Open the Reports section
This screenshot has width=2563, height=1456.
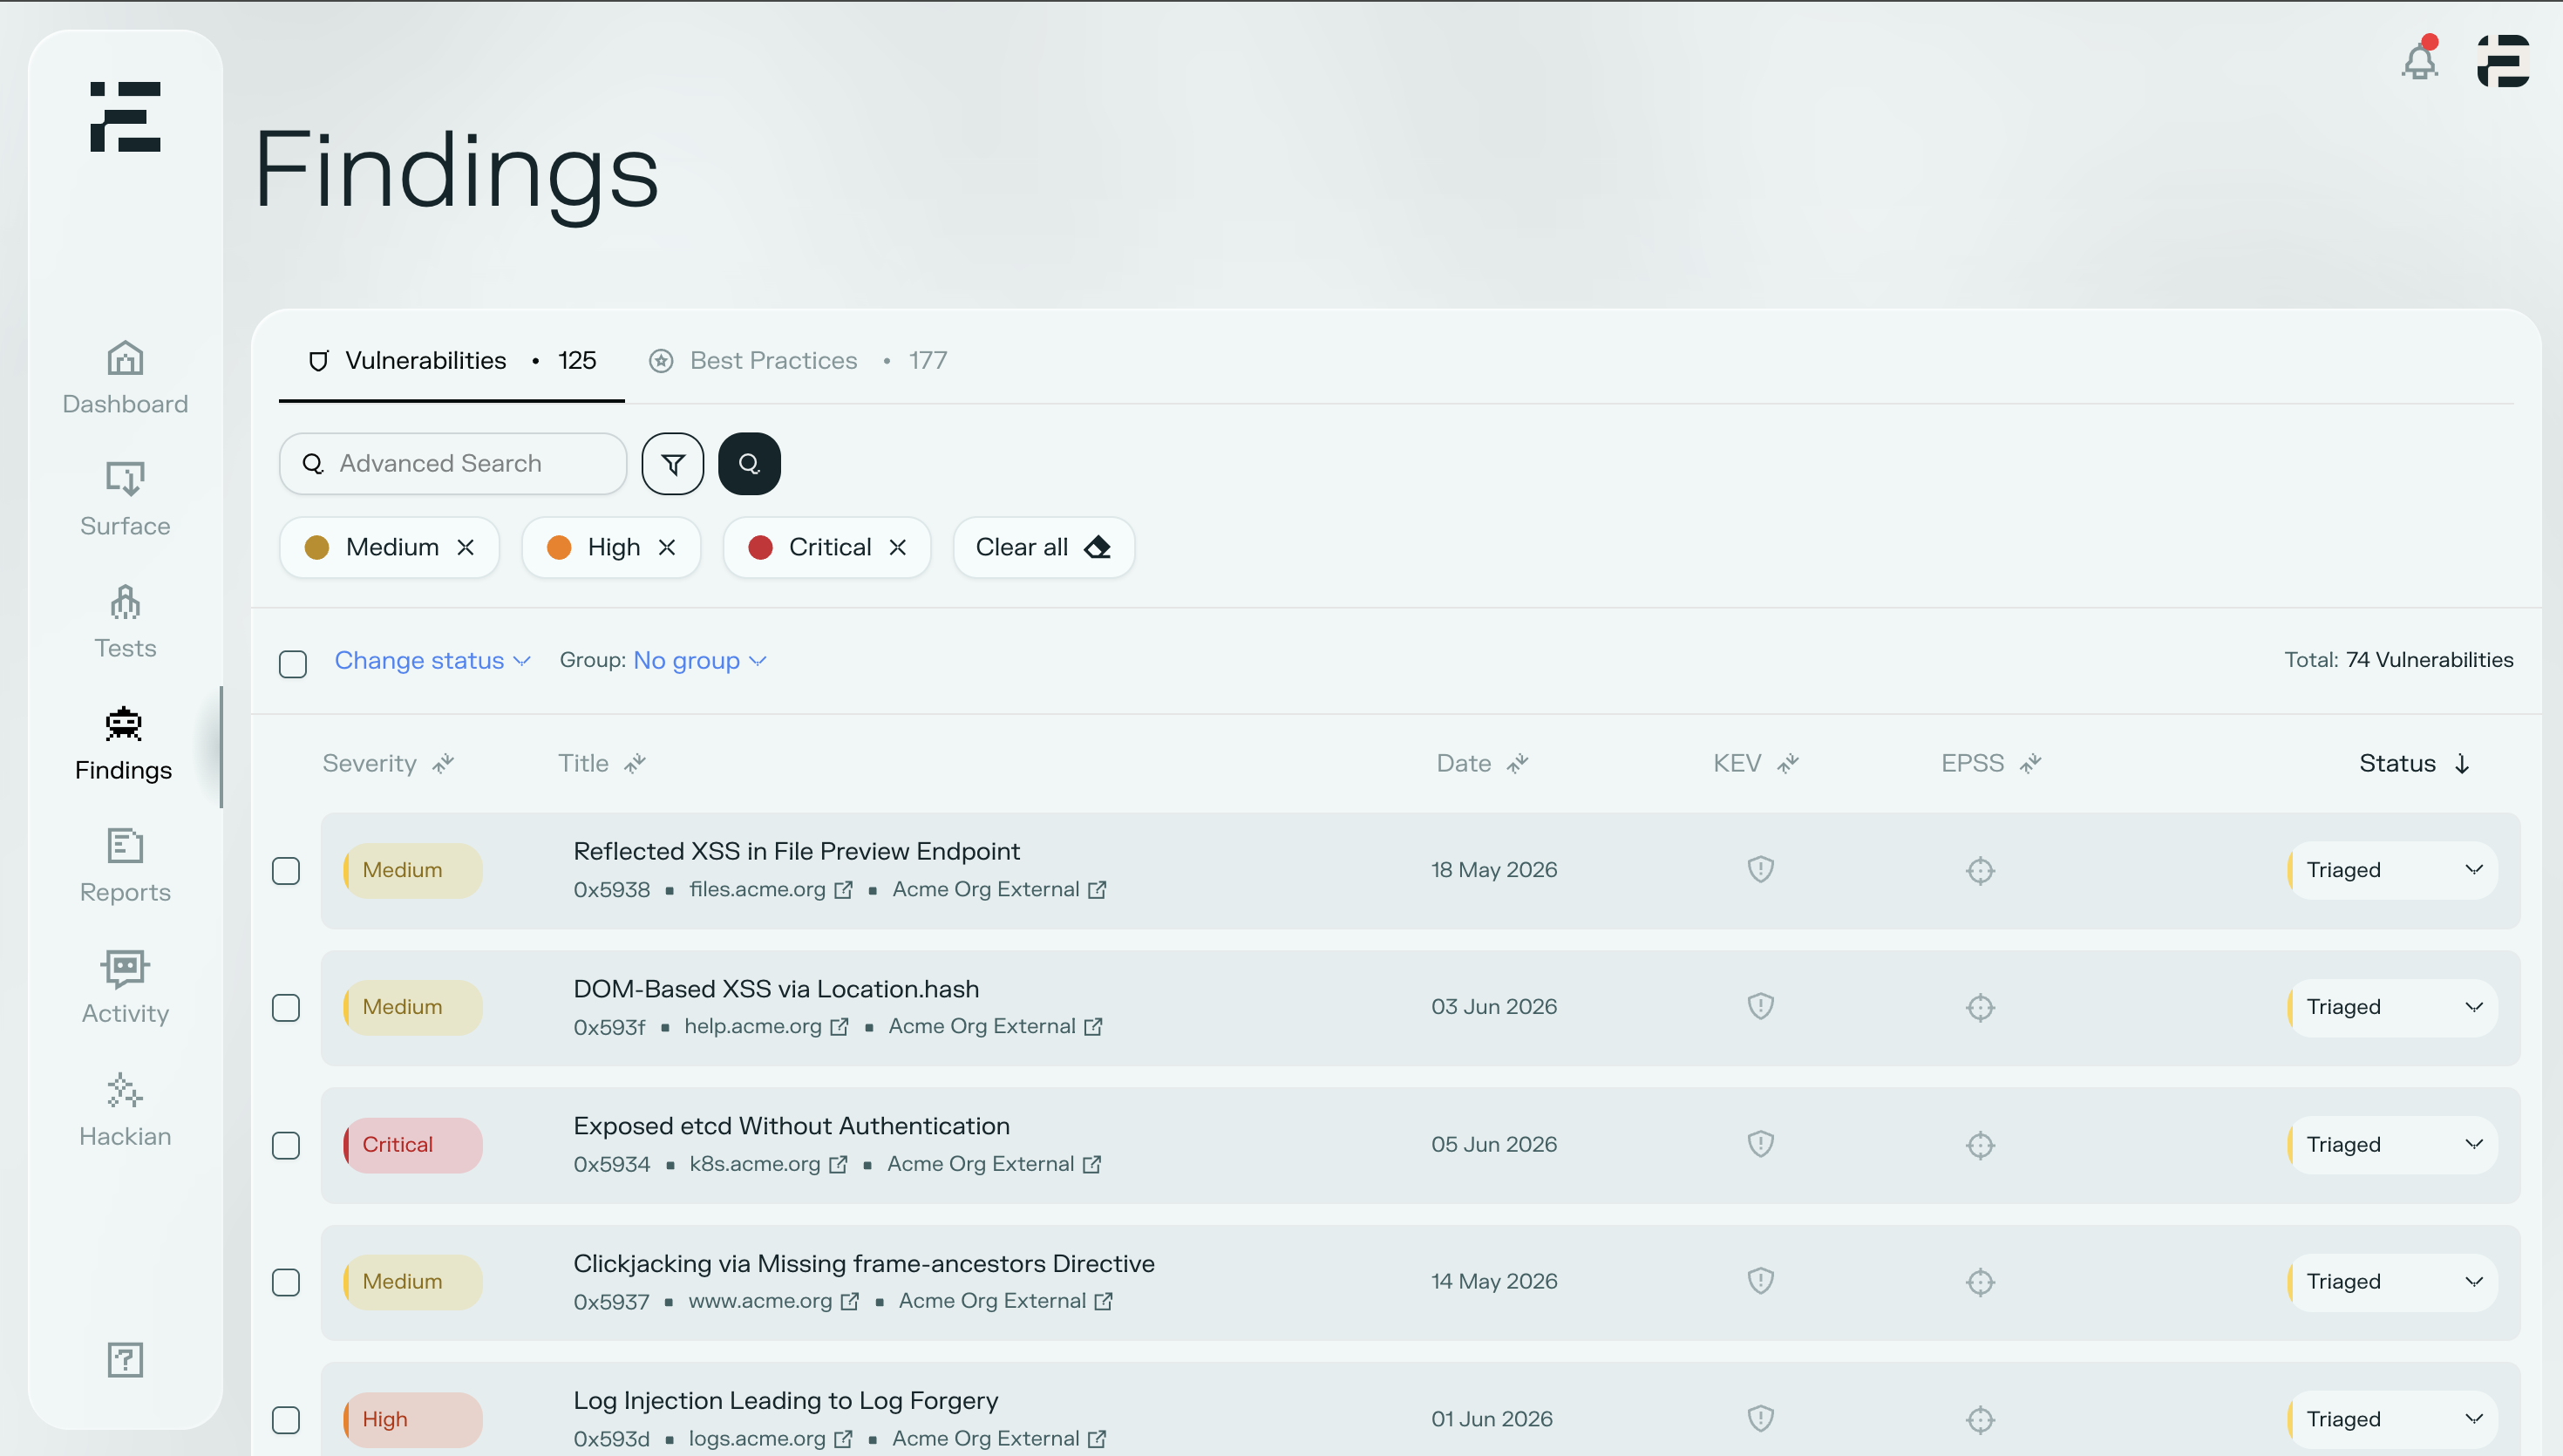click(125, 866)
